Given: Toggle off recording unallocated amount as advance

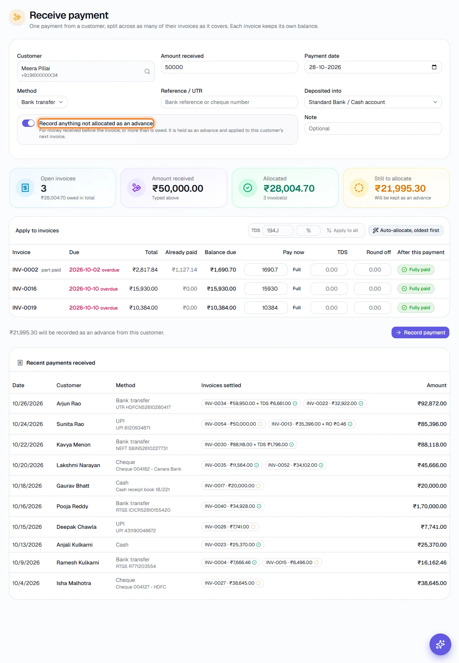Looking at the screenshot, I should click(x=28, y=123).
